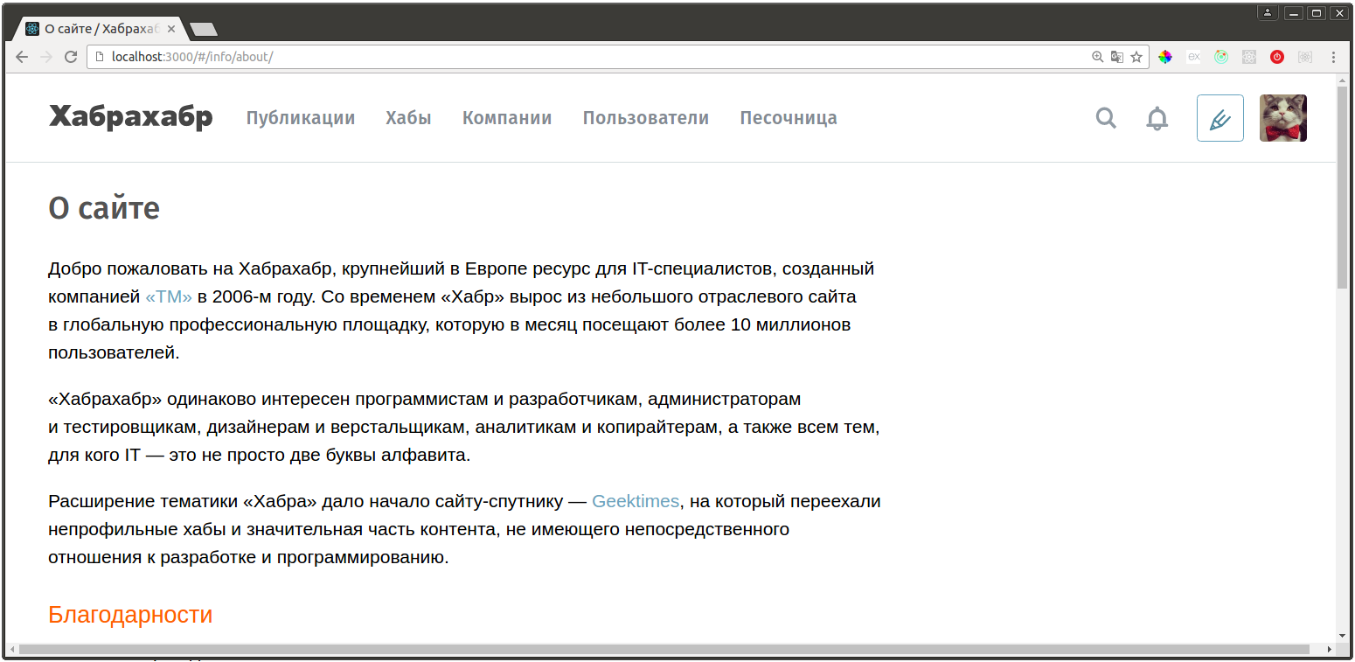Navigate to the Компании section
Image resolution: width=1355 pixels, height=662 pixels.
(507, 118)
